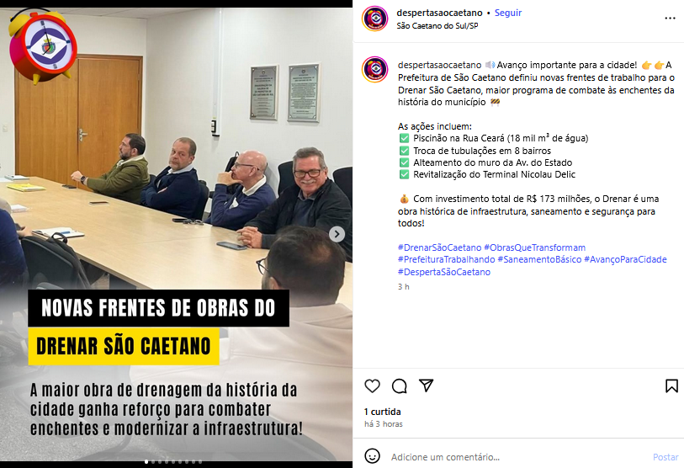Viewport: 684px width, 468px height.
Task: Click the caption profile avatar
Action: (x=374, y=69)
